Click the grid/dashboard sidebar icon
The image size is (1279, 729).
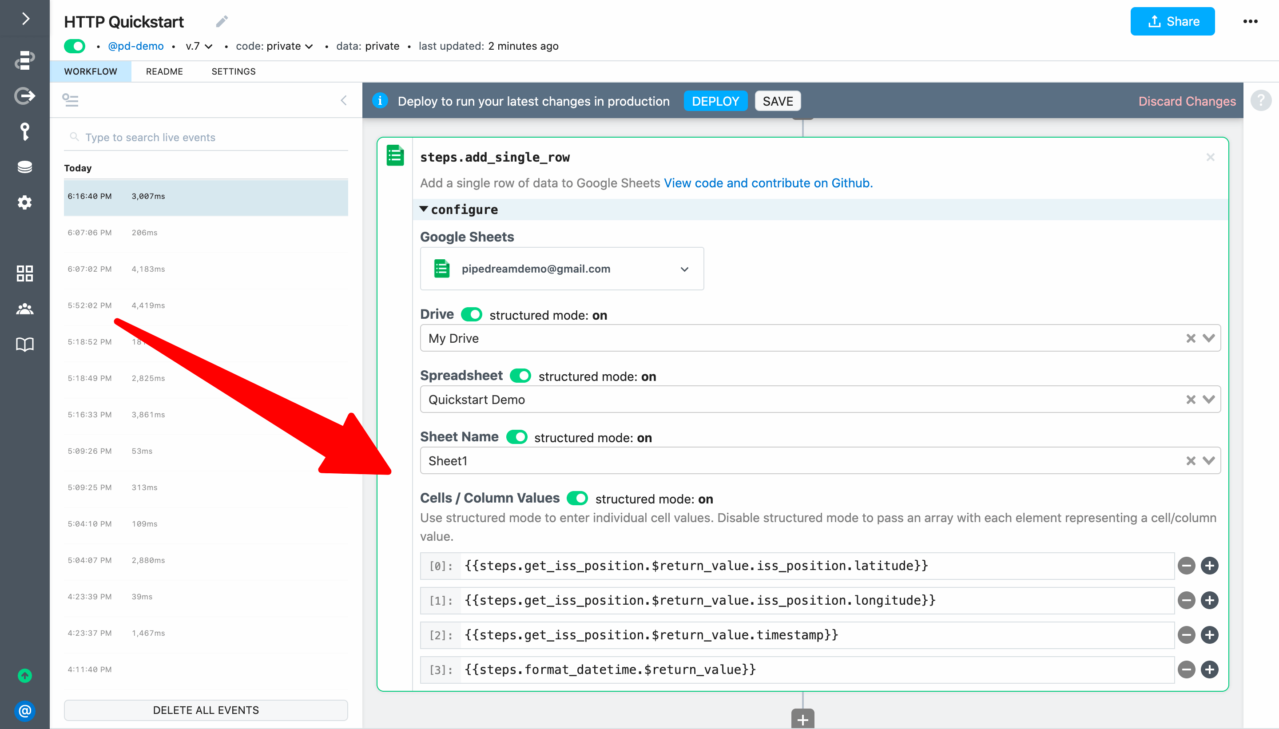click(x=24, y=272)
